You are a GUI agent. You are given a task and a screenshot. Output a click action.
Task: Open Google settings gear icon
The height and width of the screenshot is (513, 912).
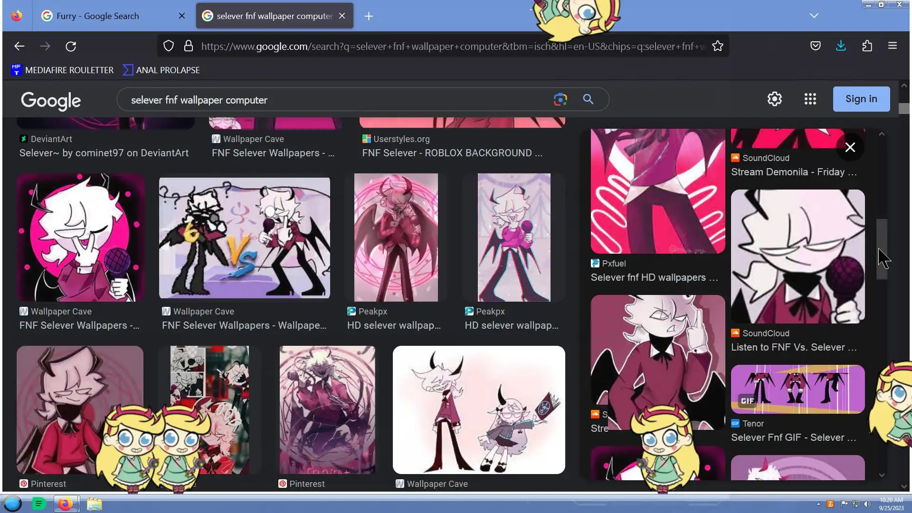774,99
